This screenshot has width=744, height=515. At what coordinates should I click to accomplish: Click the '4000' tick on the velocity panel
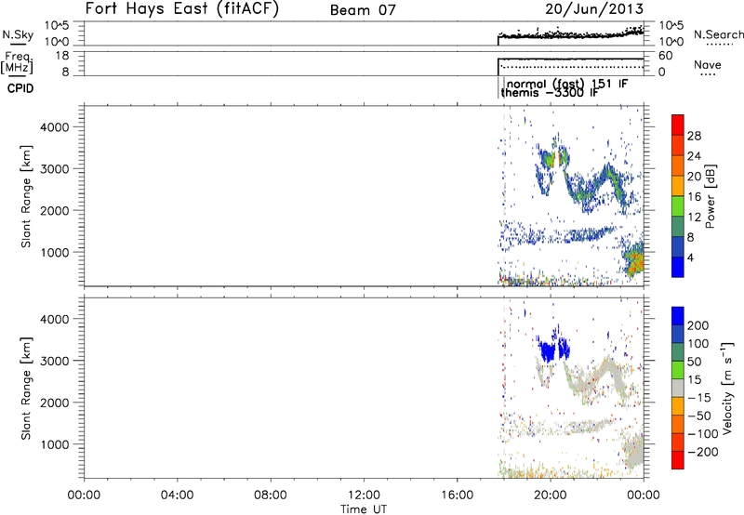(55, 319)
